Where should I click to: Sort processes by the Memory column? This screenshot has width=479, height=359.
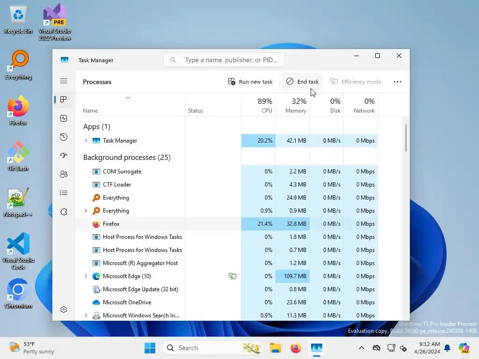(x=293, y=105)
